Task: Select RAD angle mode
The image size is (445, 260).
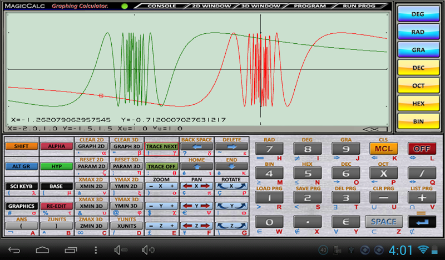Action: pyautogui.click(x=418, y=33)
